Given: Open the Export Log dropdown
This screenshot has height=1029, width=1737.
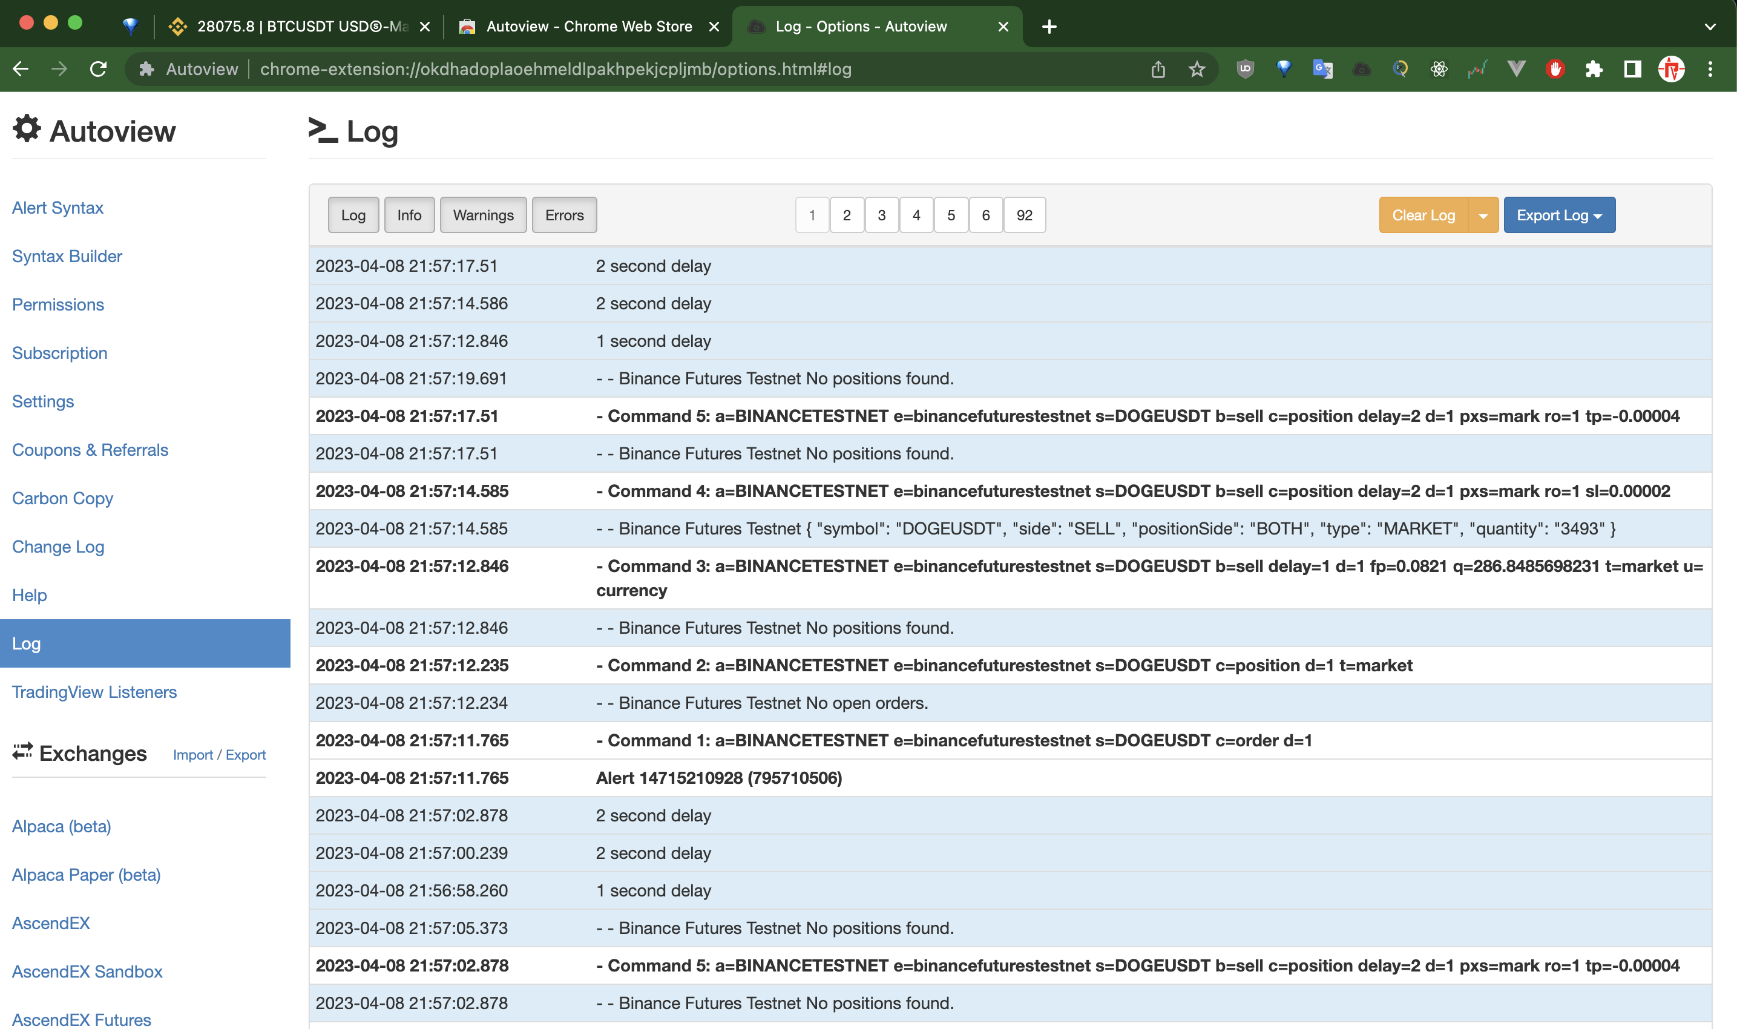Looking at the screenshot, I should coord(1559,215).
